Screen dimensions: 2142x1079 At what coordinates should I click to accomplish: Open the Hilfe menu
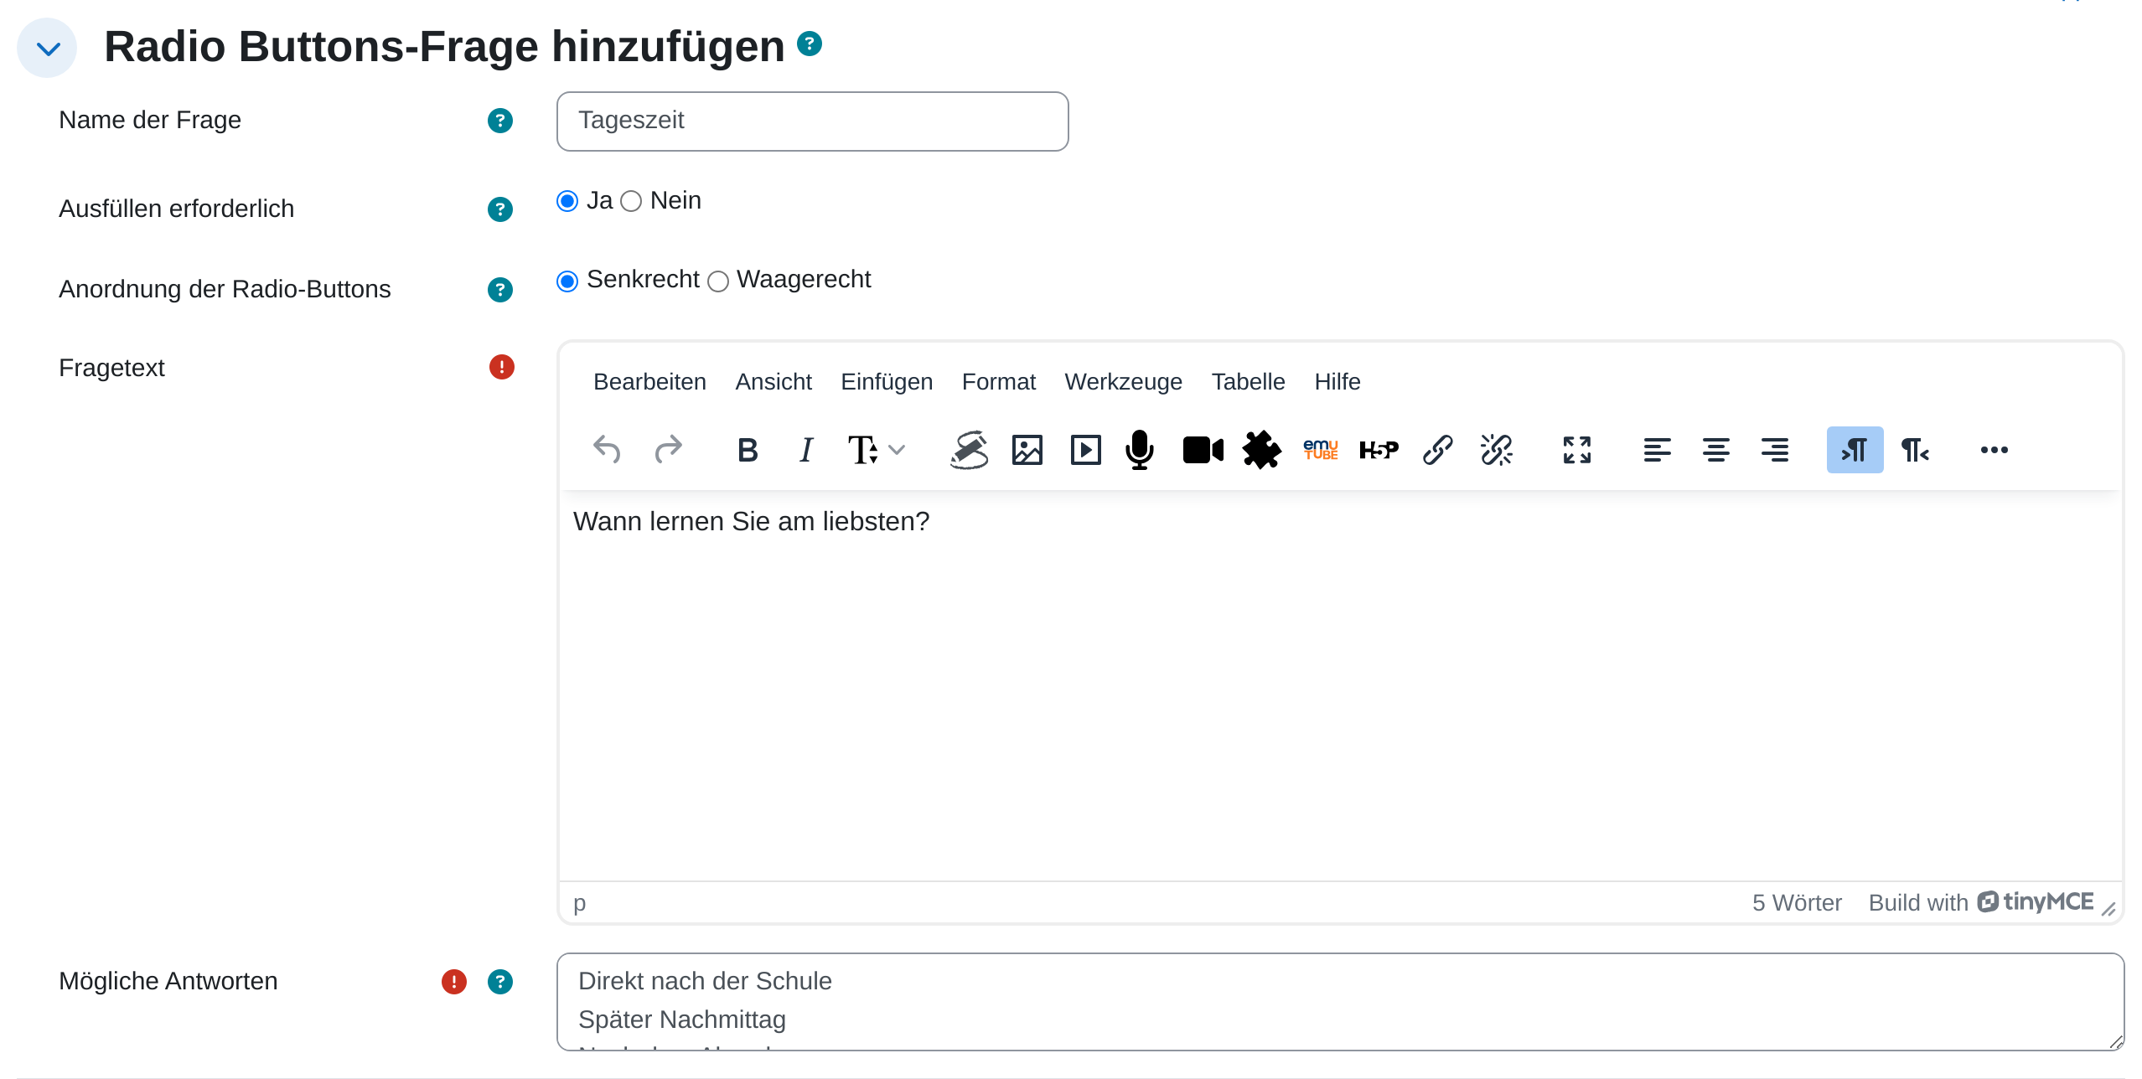click(x=1337, y=382)
